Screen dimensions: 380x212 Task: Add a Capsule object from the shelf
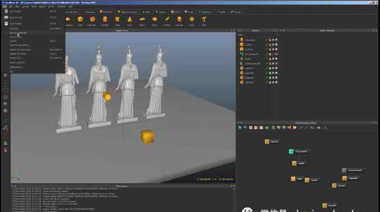(179, 21)
